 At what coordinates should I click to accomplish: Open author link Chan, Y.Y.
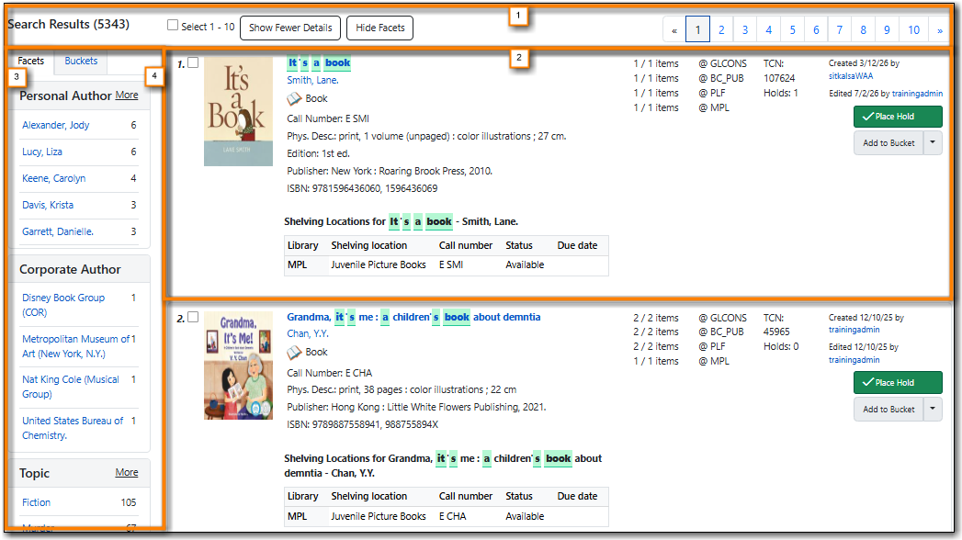pyautogui.click(x=308, y=333)
